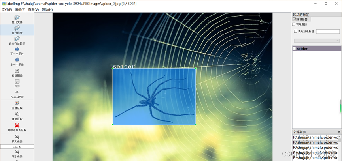Click Create RectBox (创建区块) tool
This screenshot has height=161, width=342.
coord(17,103)
